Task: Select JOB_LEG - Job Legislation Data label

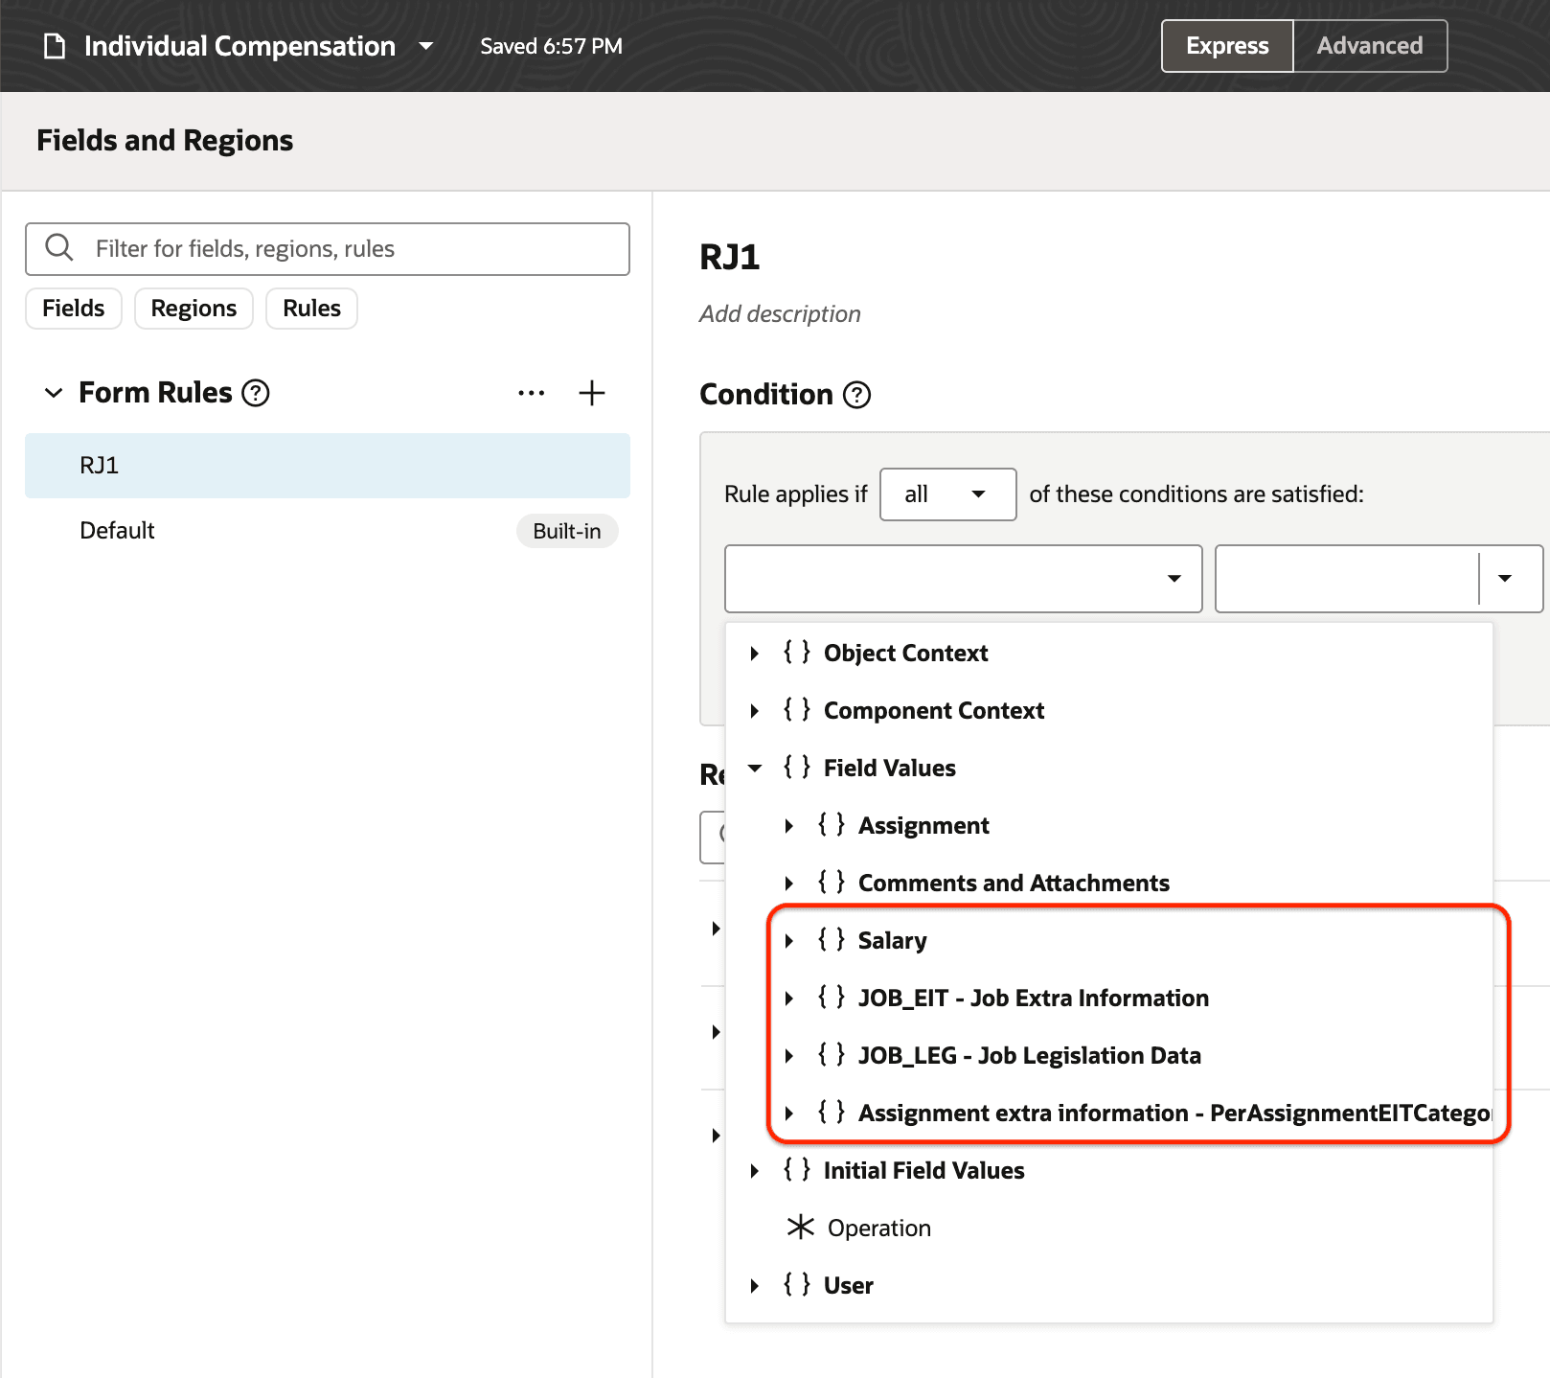Action: 1030,1056
